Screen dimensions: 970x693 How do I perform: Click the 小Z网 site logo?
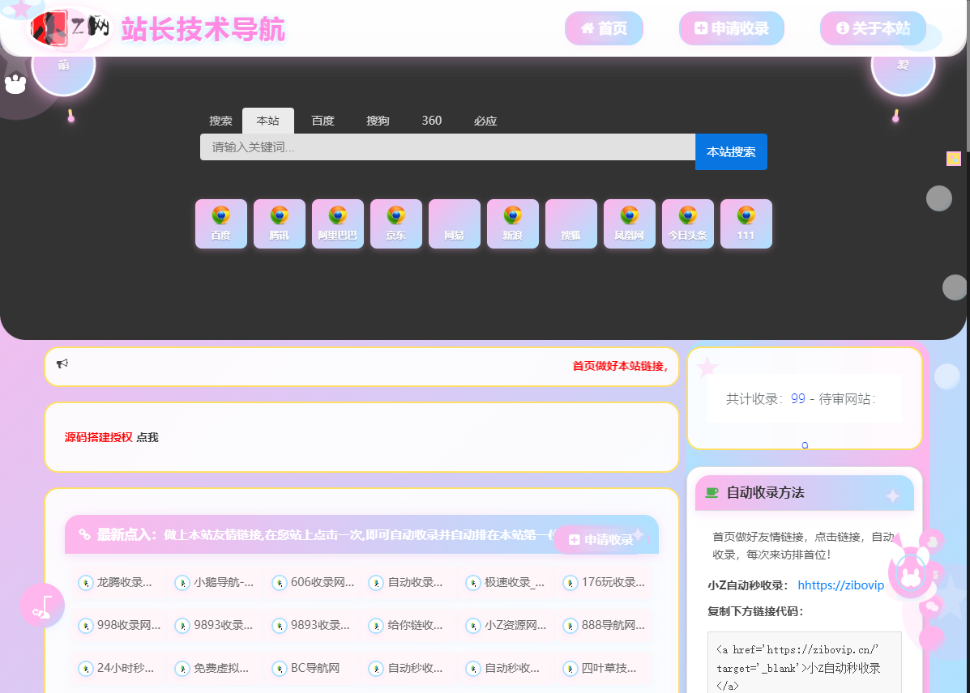coord(69,28)
